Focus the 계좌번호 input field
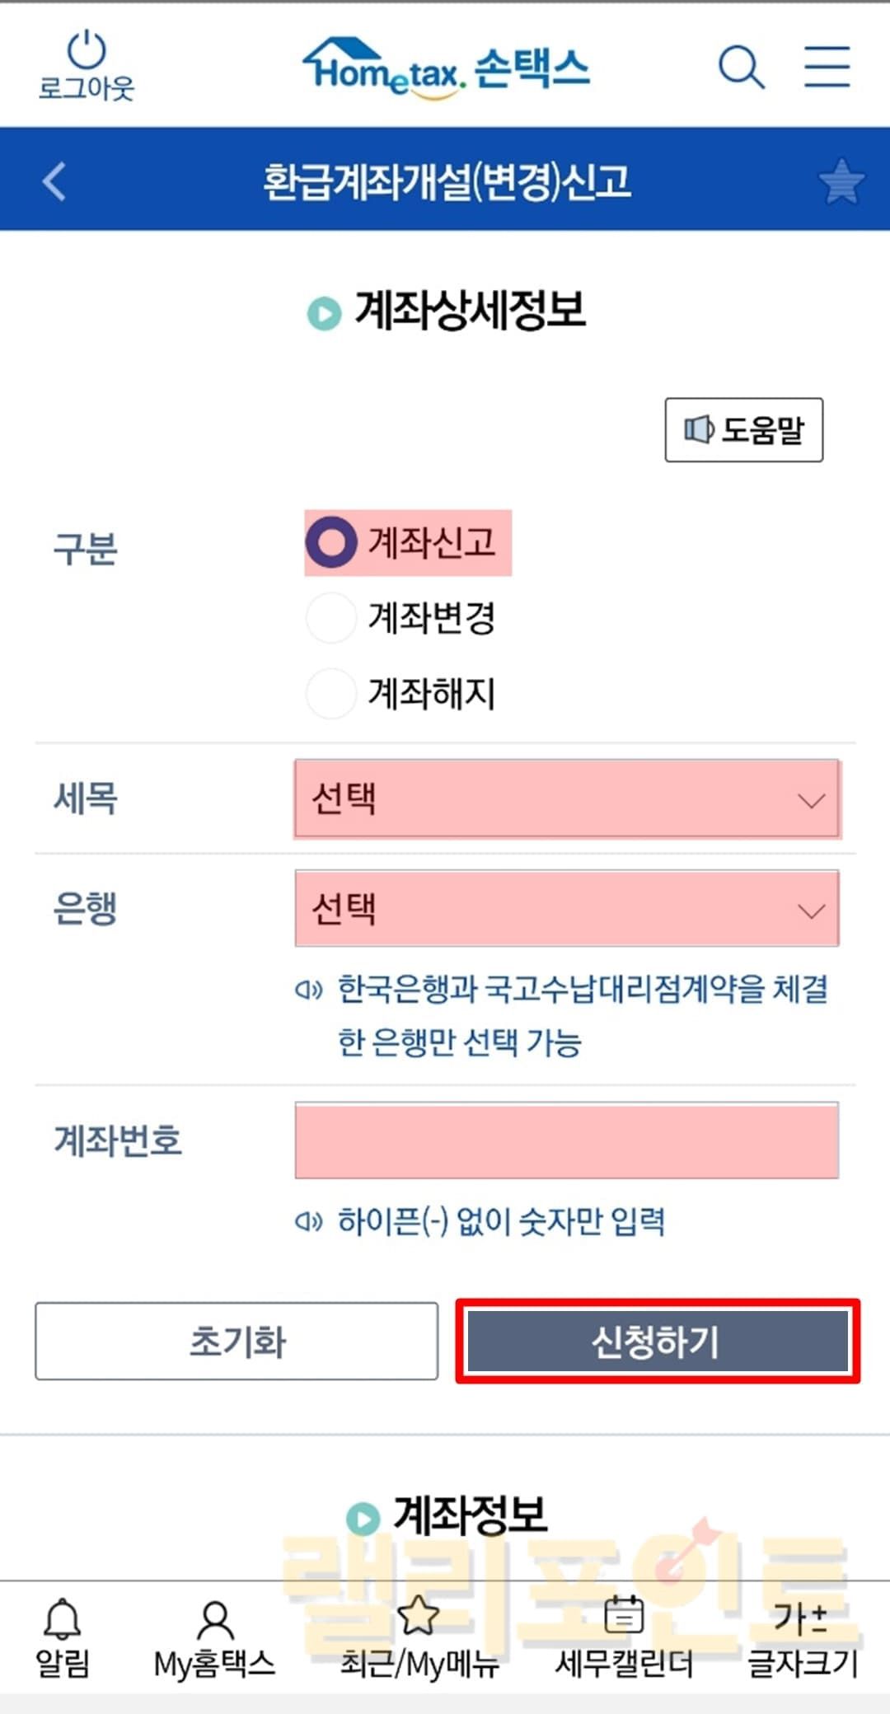This screenshot has width=890, height=1714. [x=567, y=1140]
